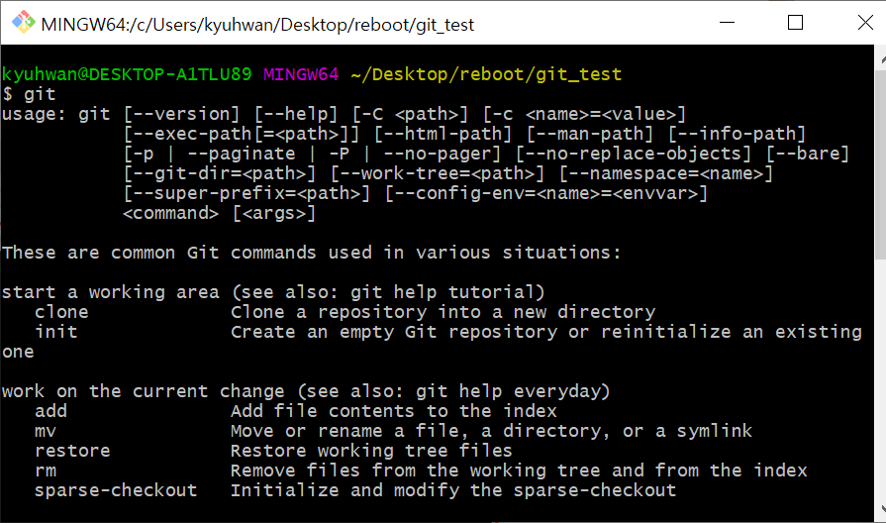Click the path ~/Desktop/reboot/git_test in prompt

486,74
